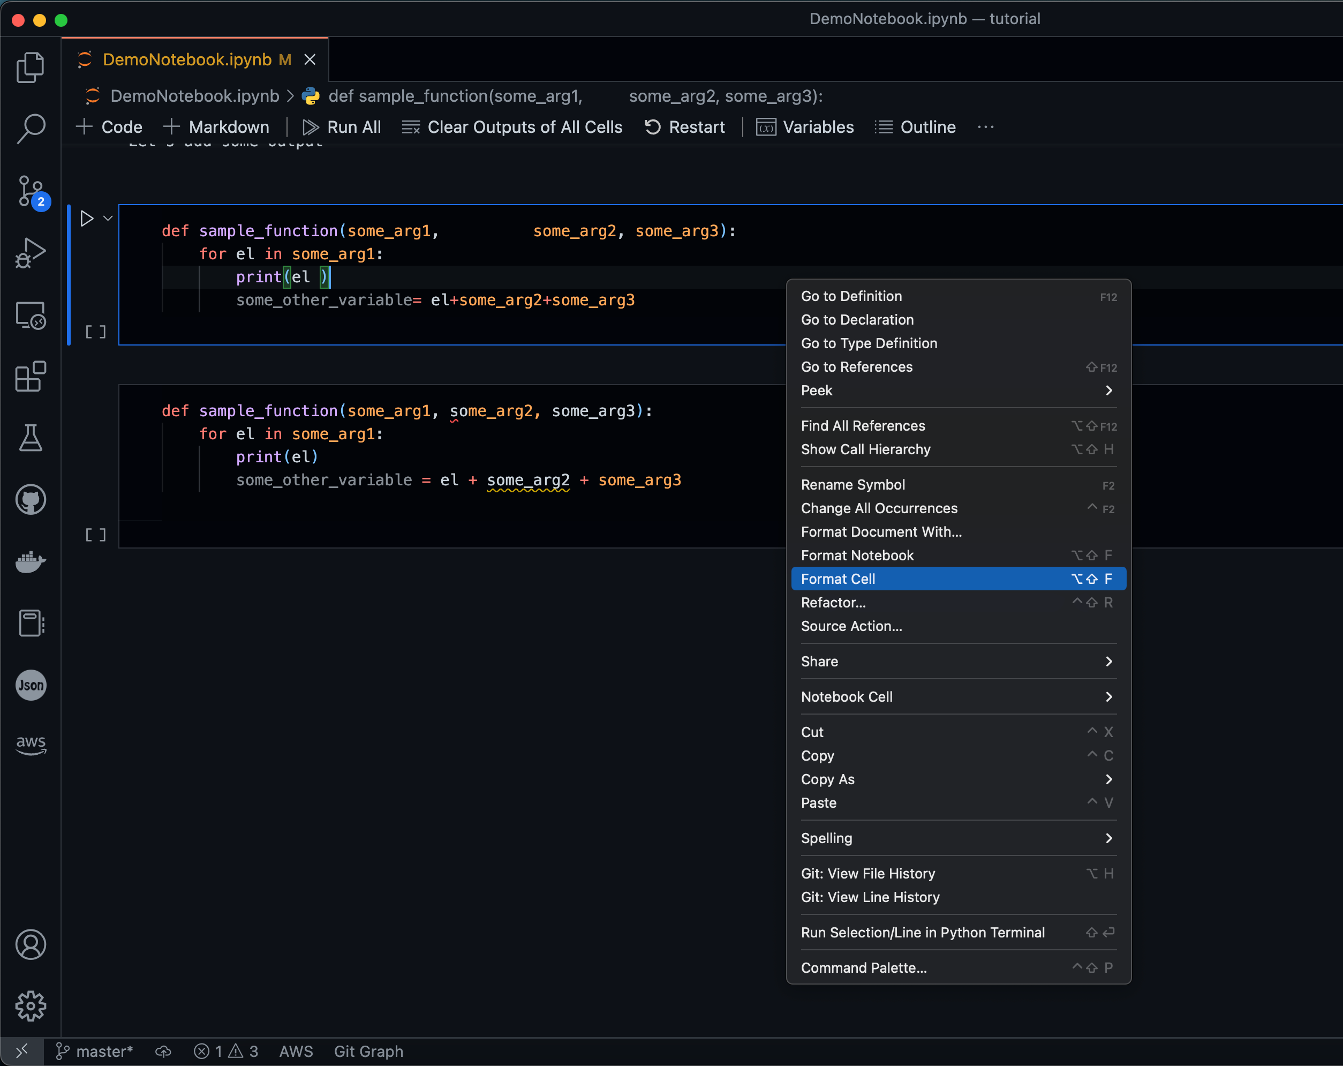Viewport: 1343px width, 1066px height.
Task: Choose Copy from context menu
Action: coord(959,756)
